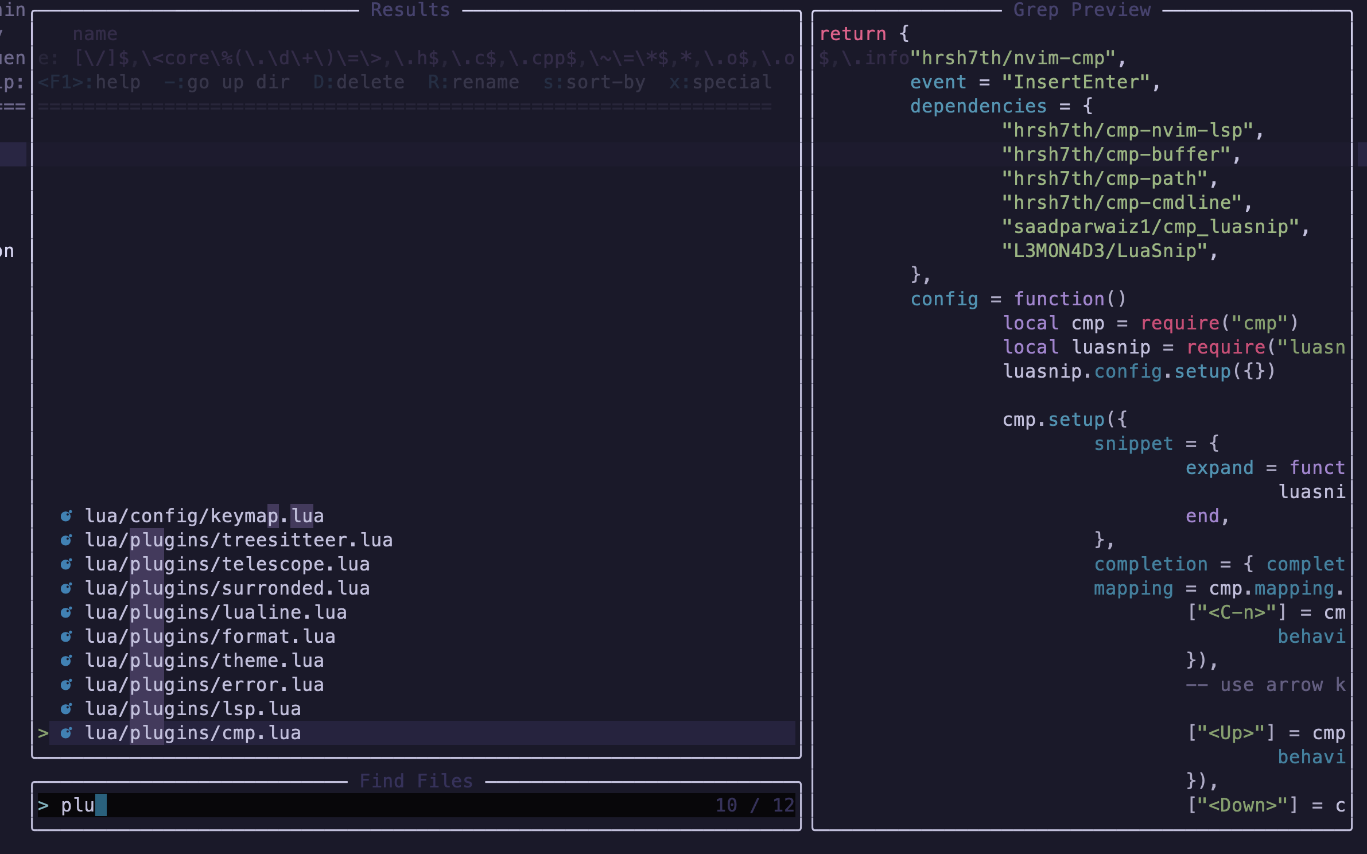Click the 10 / 12 results counter
Viewport: 1367px width, 854px height.
754,805
